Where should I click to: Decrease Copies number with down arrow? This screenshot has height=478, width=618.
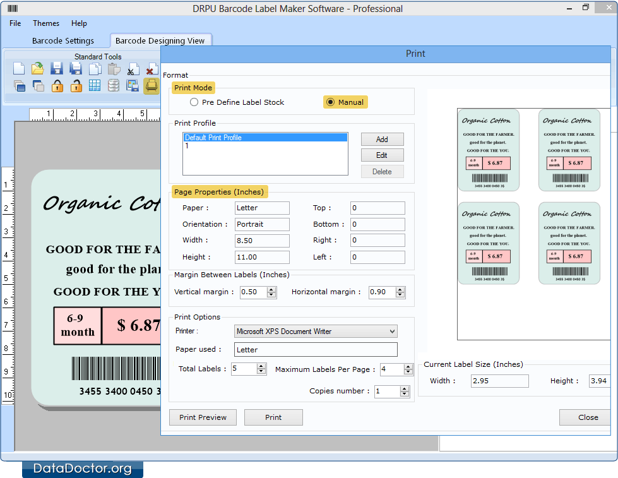404,393
